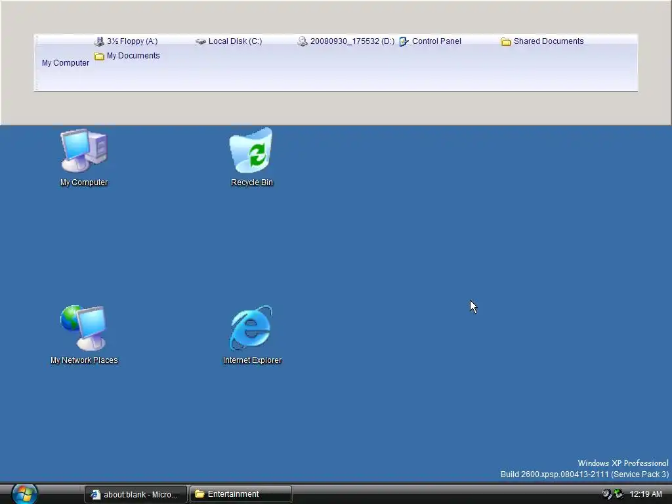
Task: Click the Start orb button
Action: [x=24, y=493]
